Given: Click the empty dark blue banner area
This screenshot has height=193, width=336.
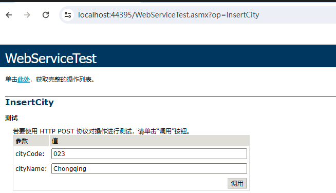Looking at the screenshot, I should pos(214,56).
